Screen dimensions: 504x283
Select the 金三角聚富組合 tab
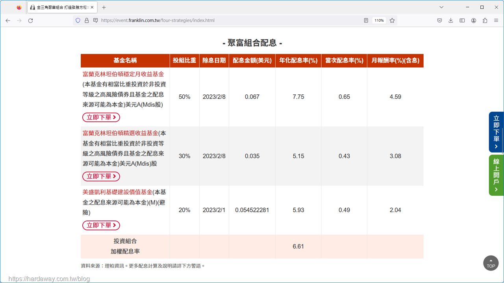coord(63,7)
